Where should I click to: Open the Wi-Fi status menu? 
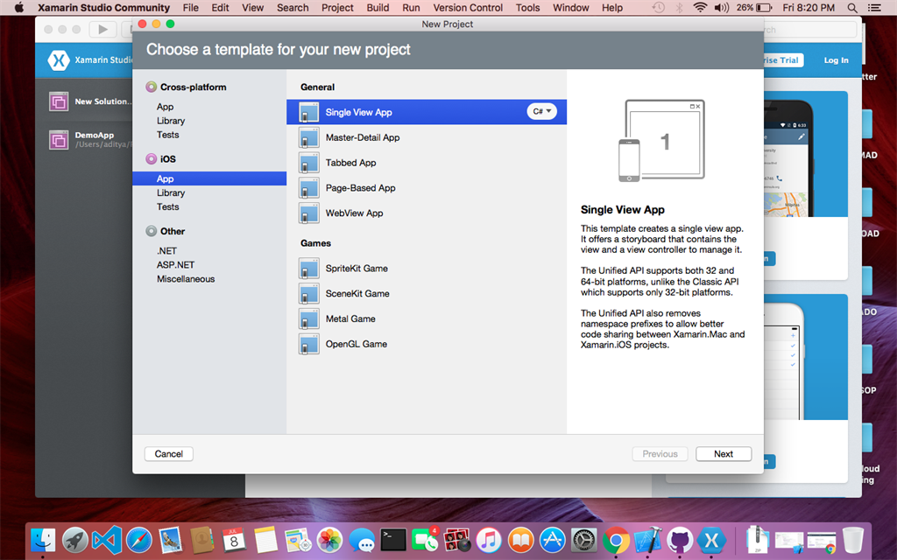pos(699,7)
